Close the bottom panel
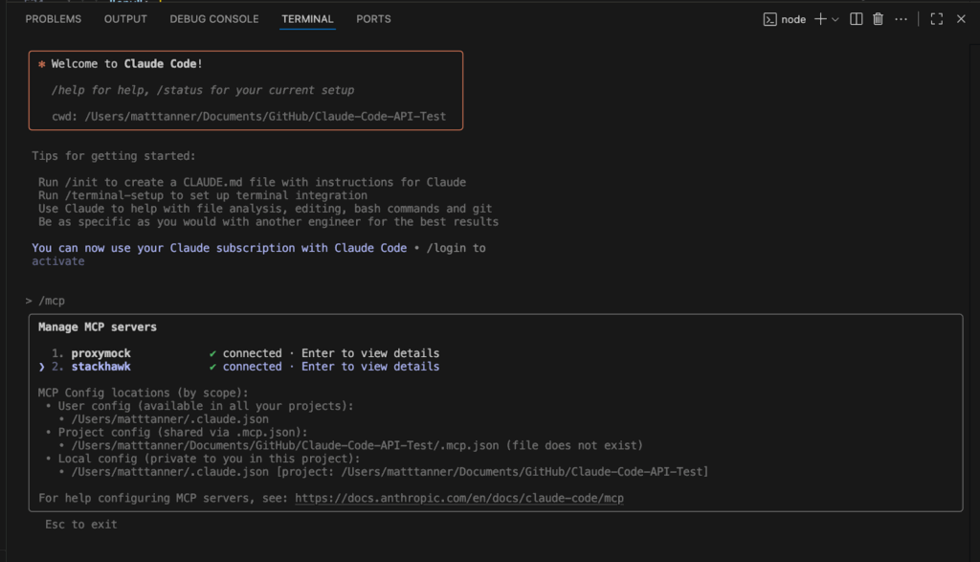 [961, 19]
